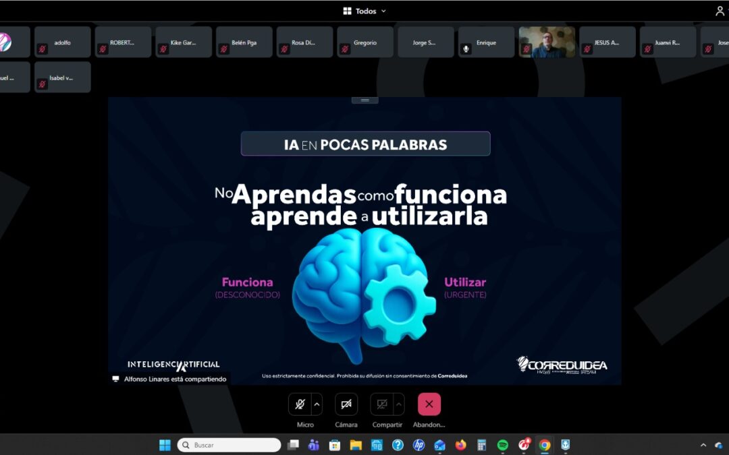This screenshot has height=455, width=729.
Task: Click the Buscar taskbar search box
Action: click(x=229, y=445)
